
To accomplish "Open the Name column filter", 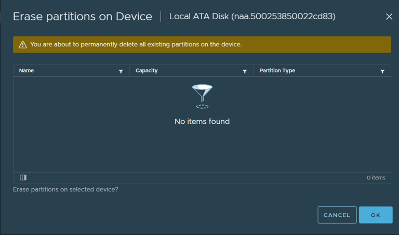I will point(121,72).
